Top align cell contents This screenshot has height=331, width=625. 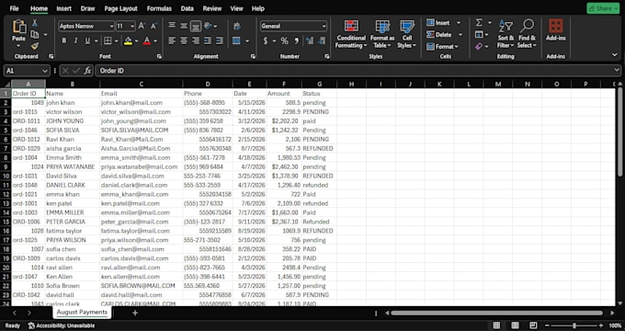pos(172,26)
